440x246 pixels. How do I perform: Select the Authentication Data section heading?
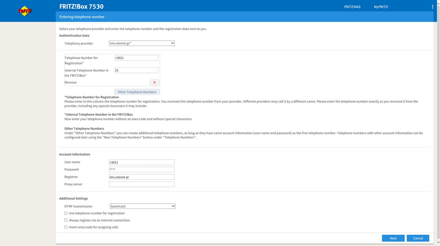point(74,35)
